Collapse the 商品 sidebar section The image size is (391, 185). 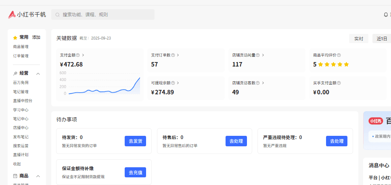click(x=38, y=176)
